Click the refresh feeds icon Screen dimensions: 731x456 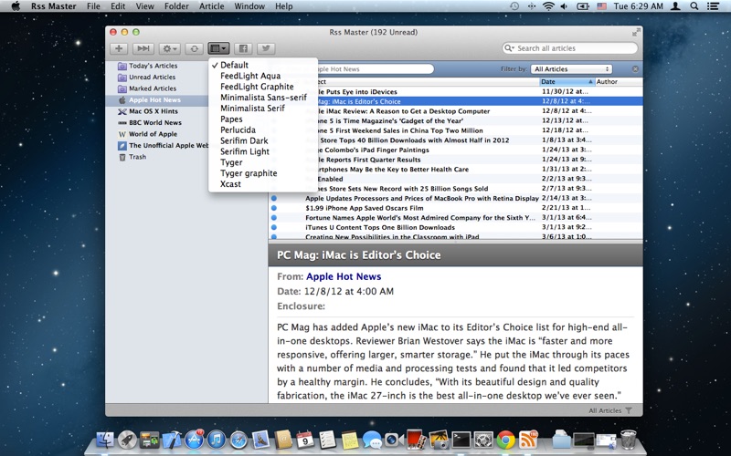[x=194, y=48]
